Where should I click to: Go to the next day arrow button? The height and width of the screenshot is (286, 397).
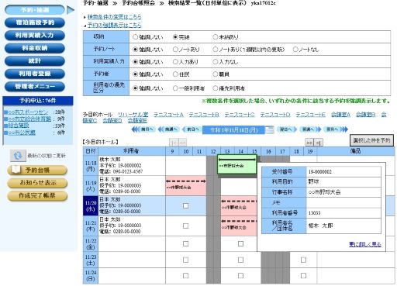[287, 129]
